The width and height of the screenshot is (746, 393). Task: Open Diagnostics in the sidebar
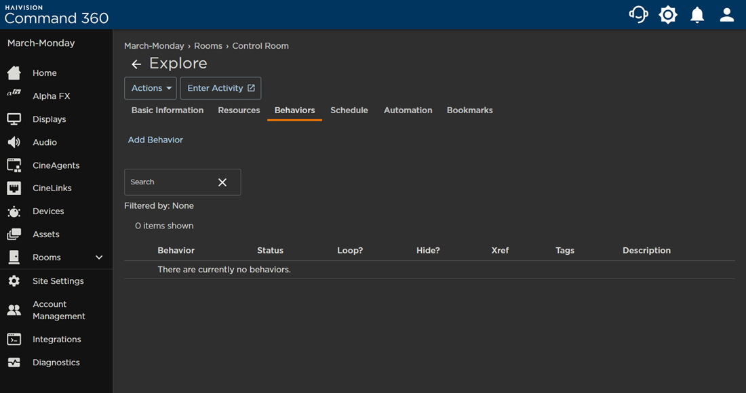coord(56,362)
